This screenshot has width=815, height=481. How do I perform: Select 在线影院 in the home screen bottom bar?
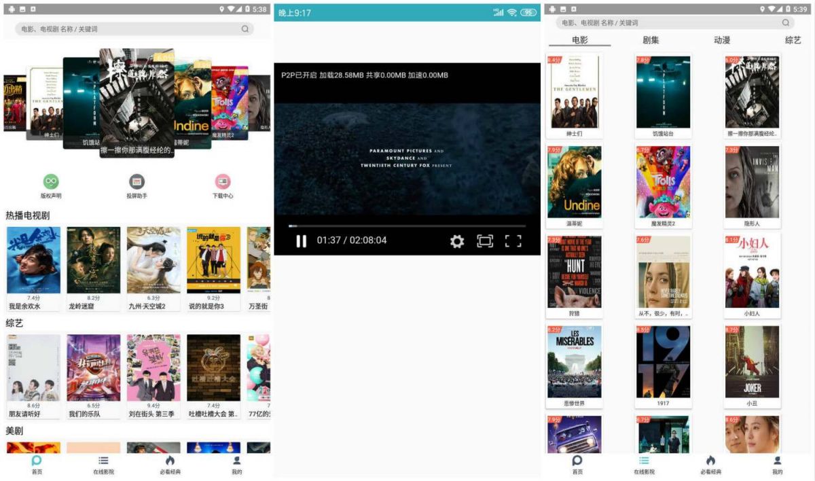click(x=103, y=465)
